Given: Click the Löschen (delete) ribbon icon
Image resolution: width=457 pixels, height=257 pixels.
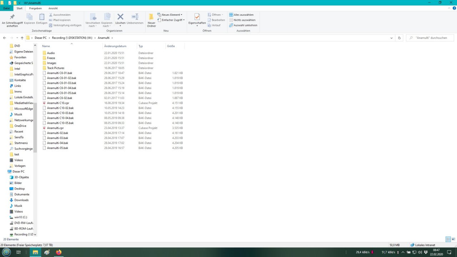Looking at the screenshot, I should pyautogui.click(x=120, y=17).
